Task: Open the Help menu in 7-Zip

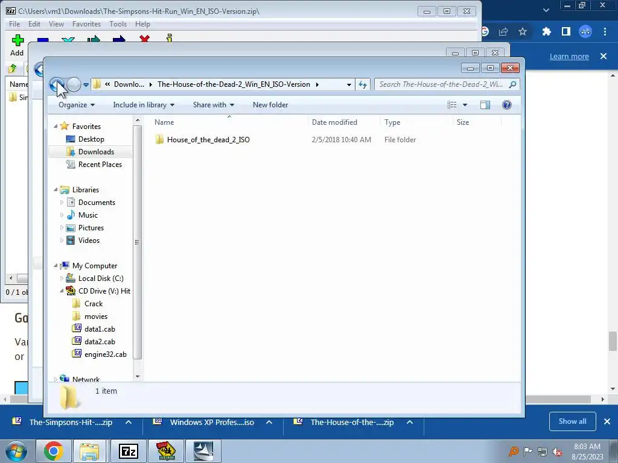Action: pyautogui.click(x=142, y=24)
